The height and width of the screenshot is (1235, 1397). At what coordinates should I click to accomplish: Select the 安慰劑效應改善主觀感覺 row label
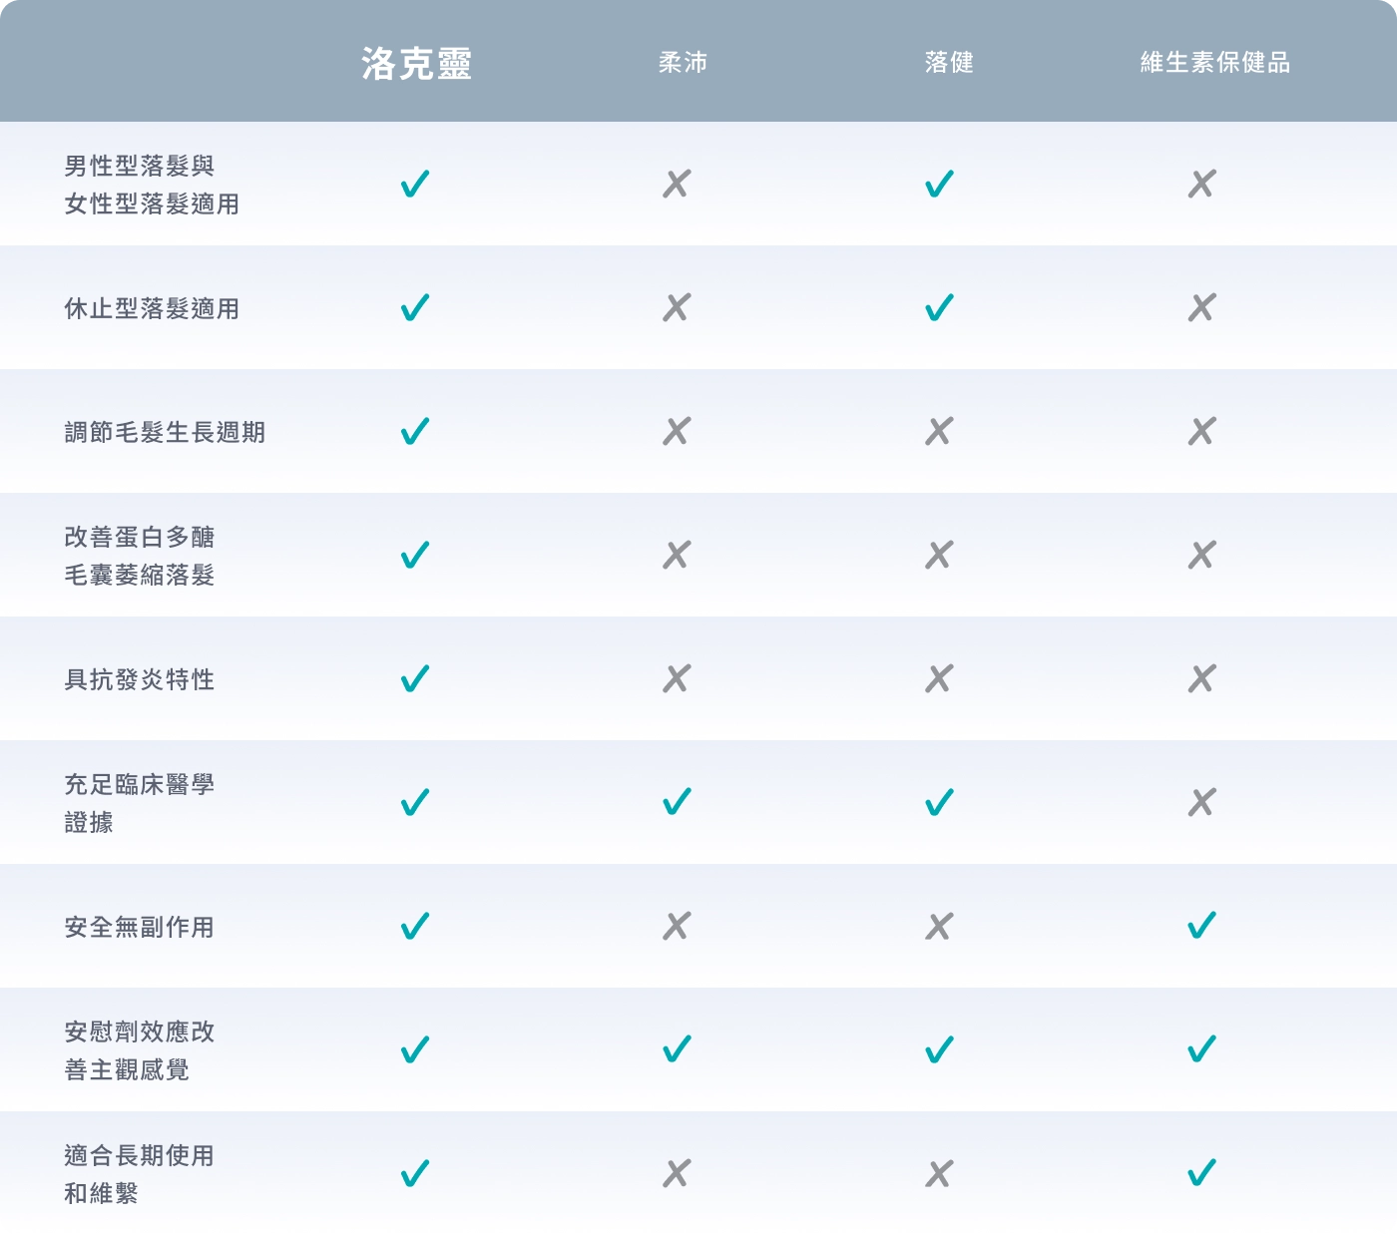point(140,1050)
